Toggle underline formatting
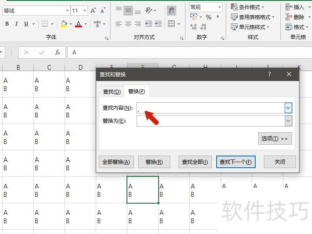 26,24
